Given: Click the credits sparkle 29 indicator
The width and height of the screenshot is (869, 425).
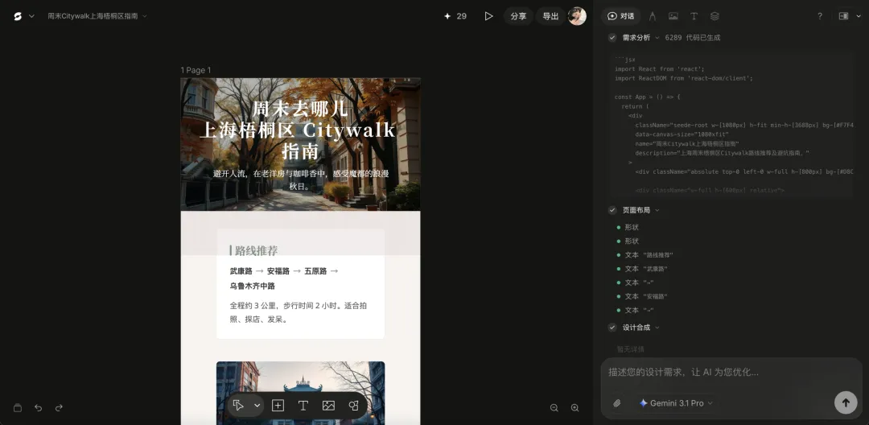Looking at the screenshot, I should 455,17.
